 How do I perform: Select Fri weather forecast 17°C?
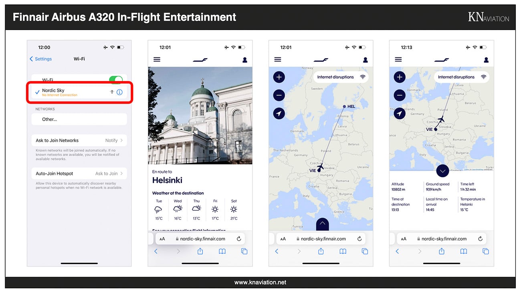[x=215, y=210]
